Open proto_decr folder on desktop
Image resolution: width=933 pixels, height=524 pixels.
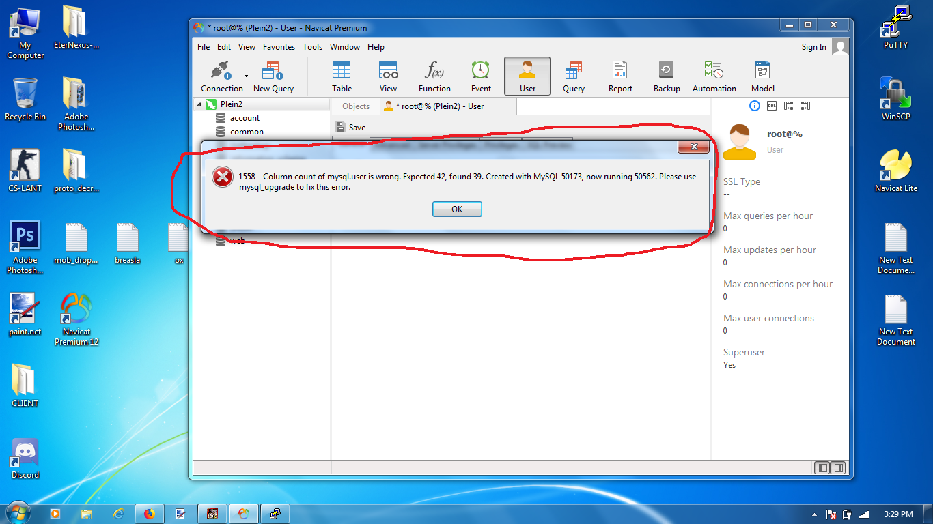pyautogui.click(x=76, y=171)
